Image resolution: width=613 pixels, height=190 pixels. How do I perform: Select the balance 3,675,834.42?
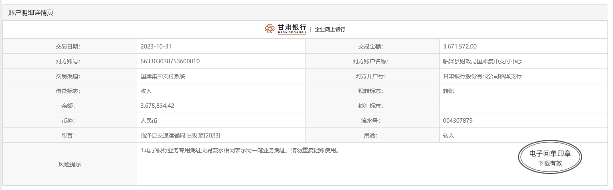[157, 106]
